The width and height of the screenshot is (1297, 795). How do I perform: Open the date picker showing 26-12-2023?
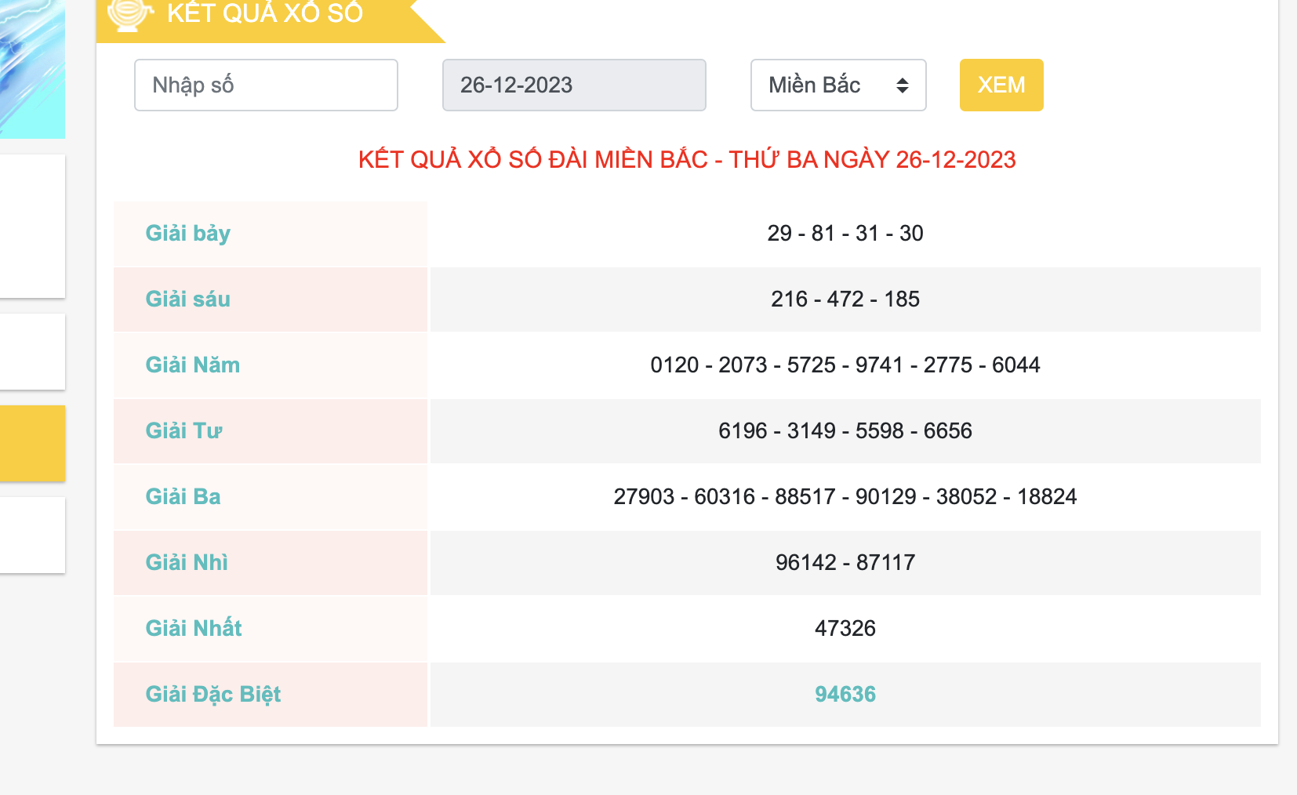(574, 85)
